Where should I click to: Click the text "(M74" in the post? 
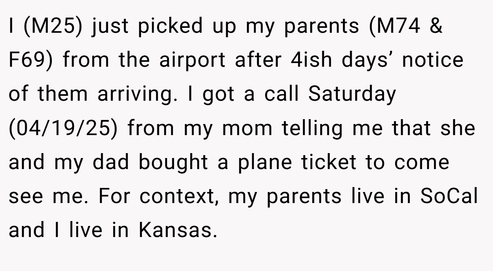coord(395,27)
